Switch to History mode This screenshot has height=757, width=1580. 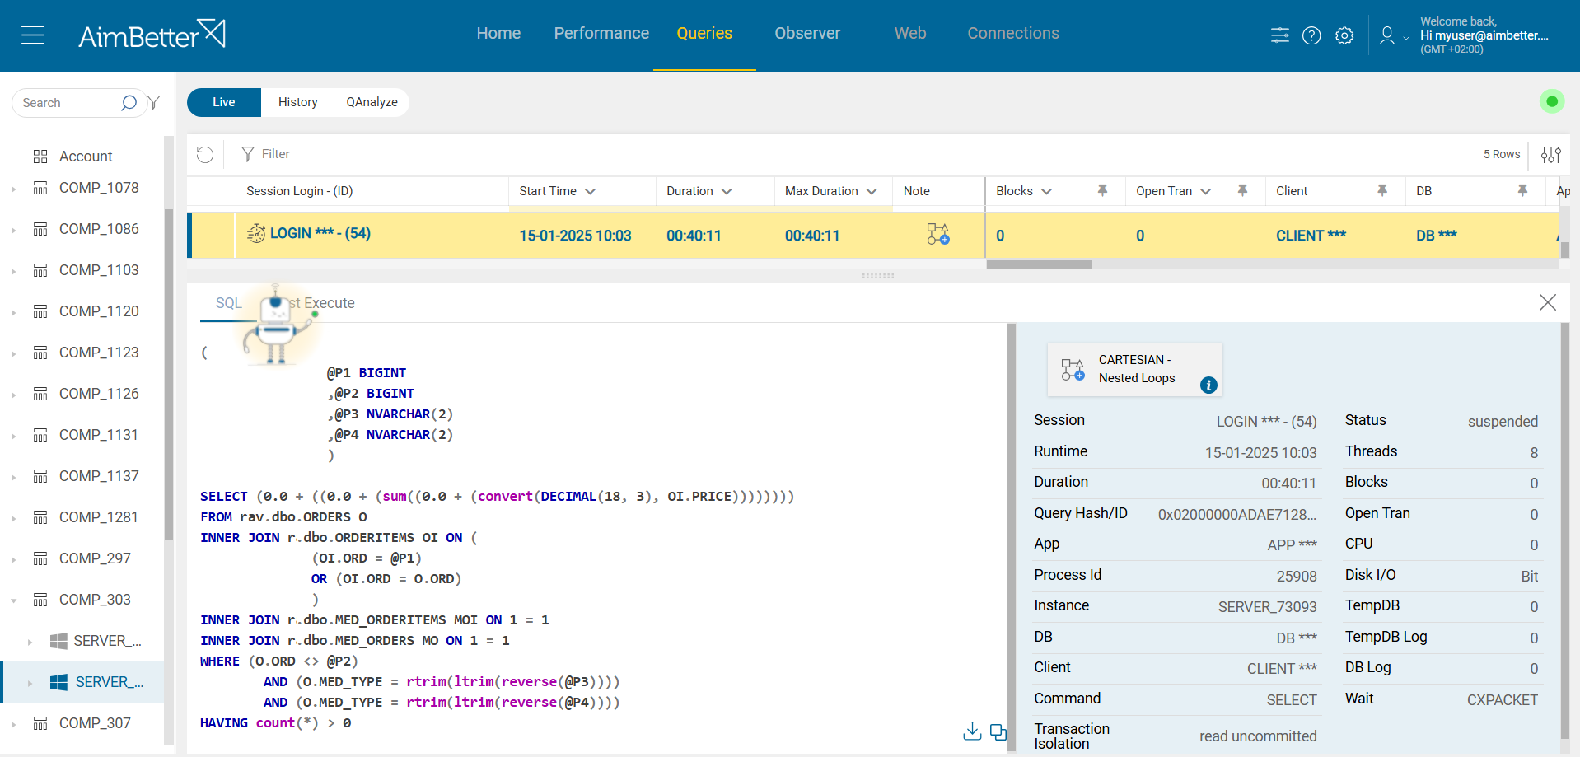297,102
